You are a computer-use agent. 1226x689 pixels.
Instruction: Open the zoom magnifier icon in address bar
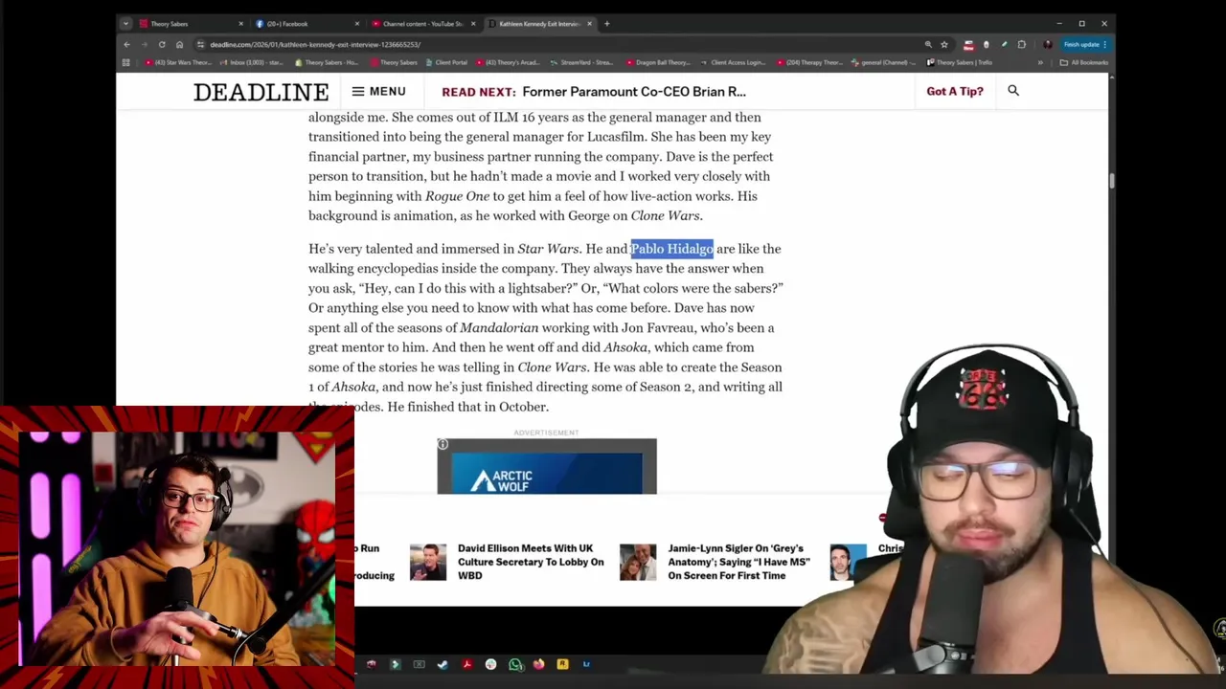pos(927,44)
